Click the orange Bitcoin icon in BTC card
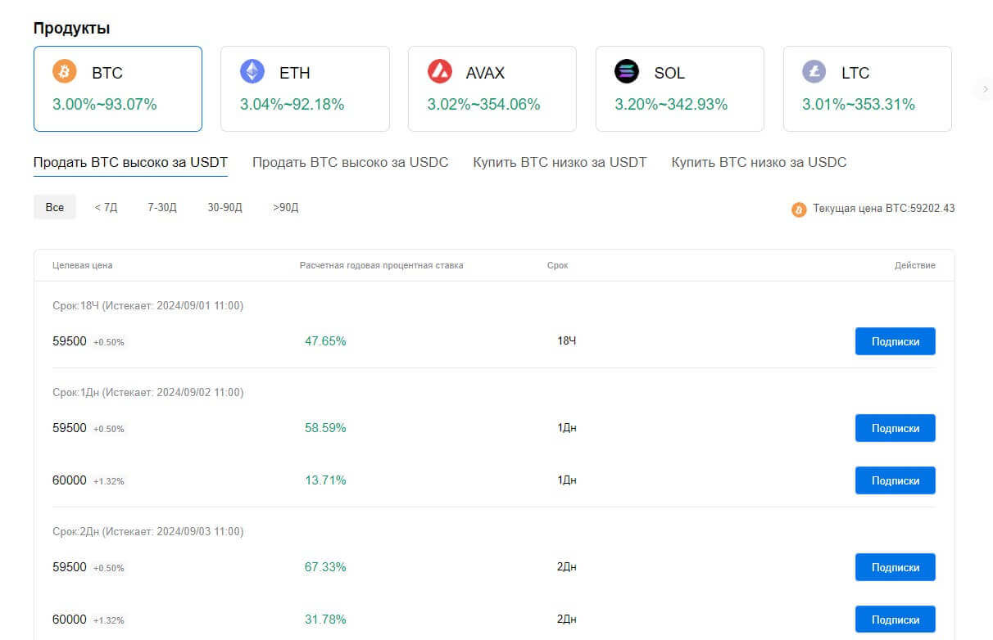Viewport: 993px width, 640px height. coord(65,72)
